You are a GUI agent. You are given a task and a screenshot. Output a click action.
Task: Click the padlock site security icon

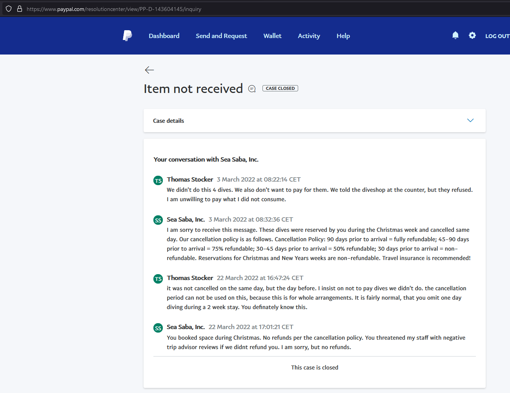[x=19, y=9]
